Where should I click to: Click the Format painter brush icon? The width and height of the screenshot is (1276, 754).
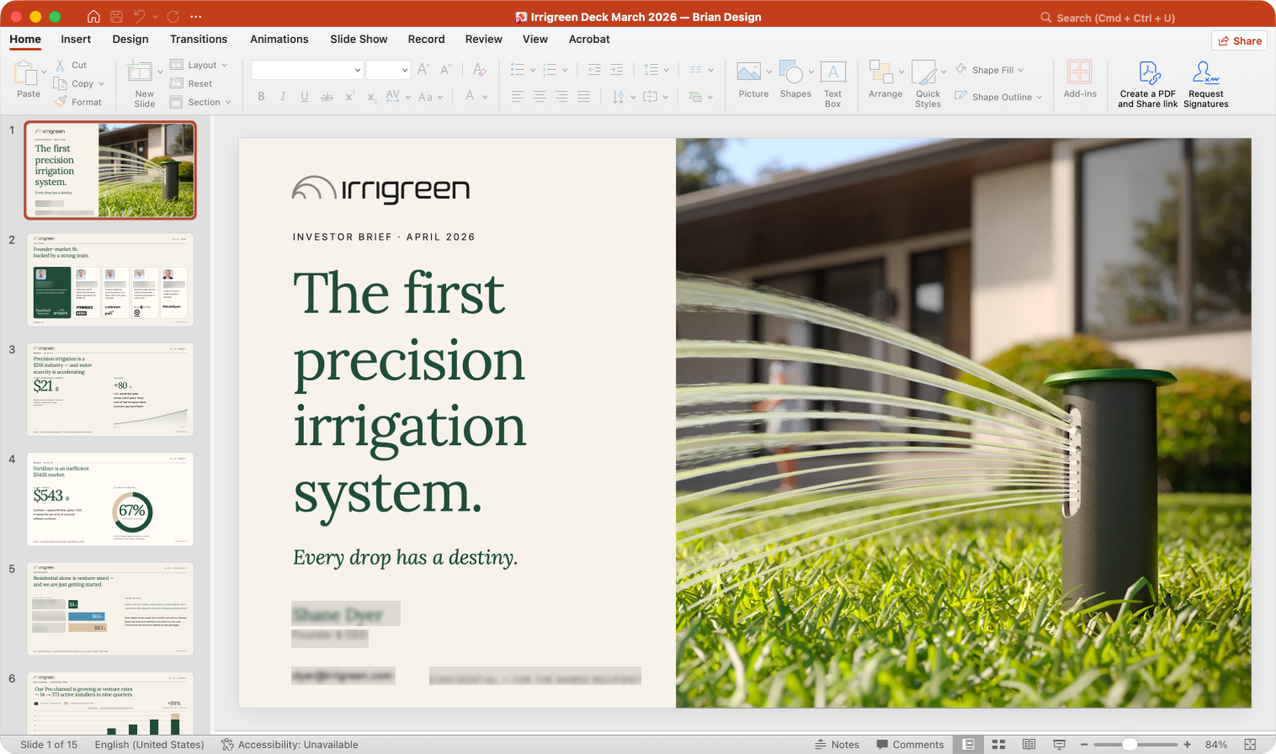[61, 102]
